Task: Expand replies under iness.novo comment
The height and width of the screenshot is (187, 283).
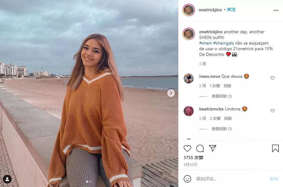Action: 221,96
